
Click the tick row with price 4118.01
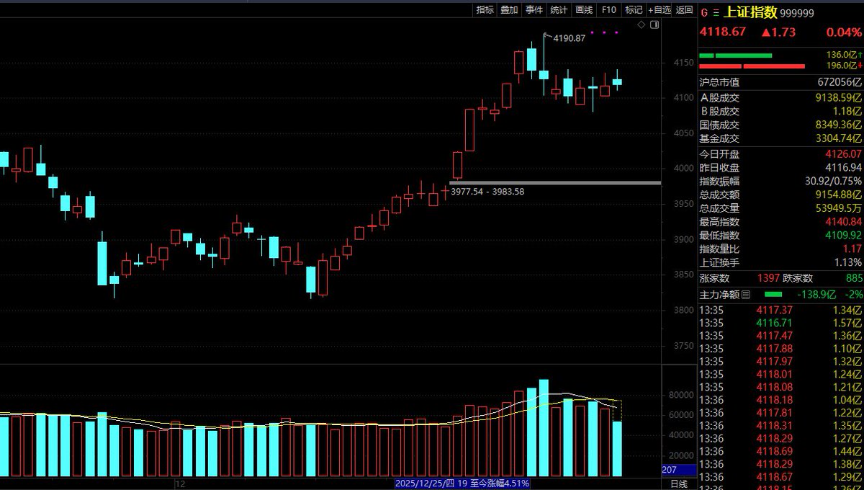pos(780,374)
